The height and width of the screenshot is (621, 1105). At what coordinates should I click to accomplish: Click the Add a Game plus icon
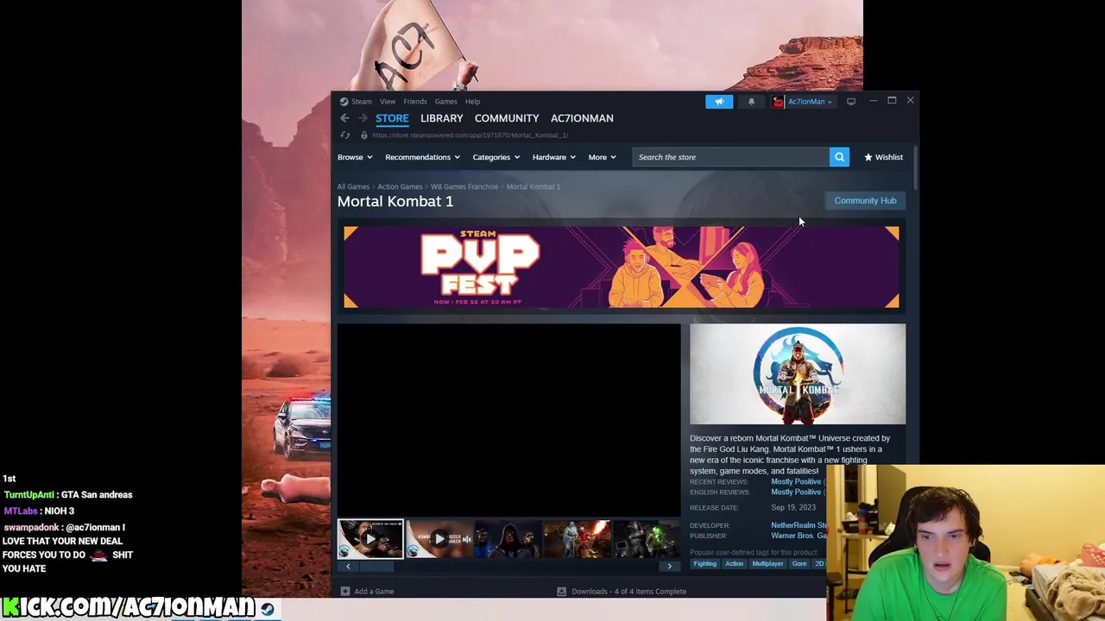click(344, 592)
